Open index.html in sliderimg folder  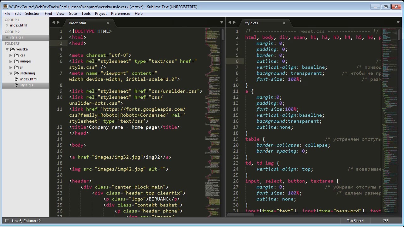29,79
